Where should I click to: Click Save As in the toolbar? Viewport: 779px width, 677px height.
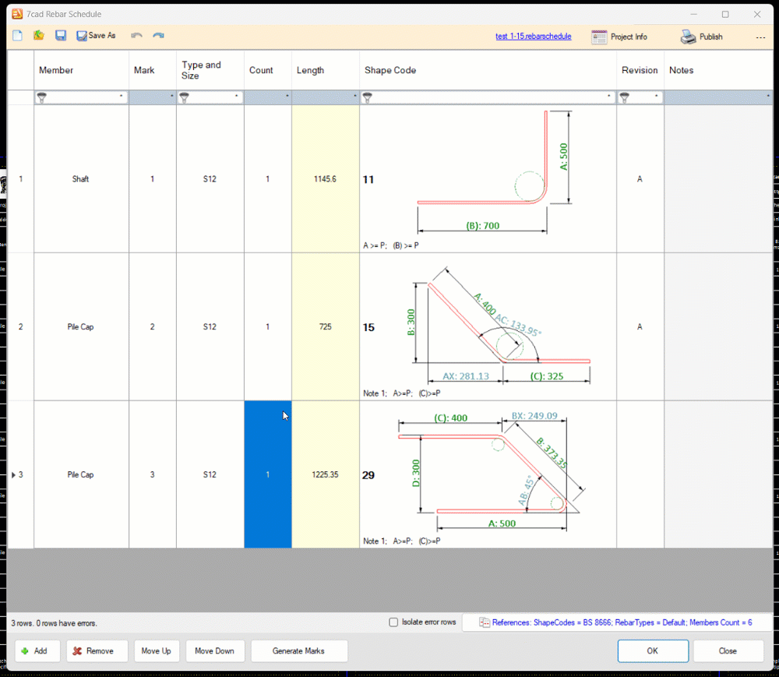(96, 36)
